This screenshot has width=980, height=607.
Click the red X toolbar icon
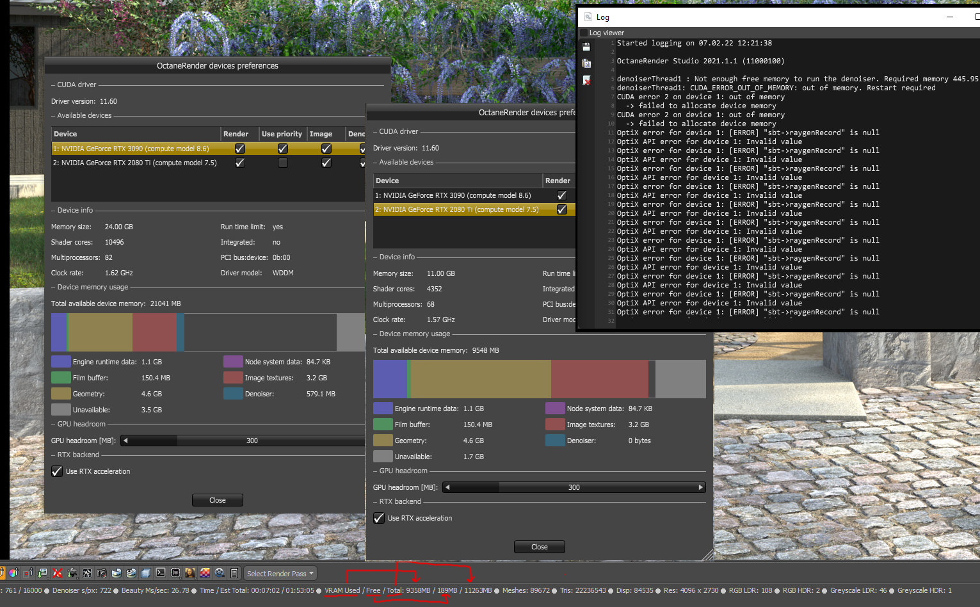57,573
